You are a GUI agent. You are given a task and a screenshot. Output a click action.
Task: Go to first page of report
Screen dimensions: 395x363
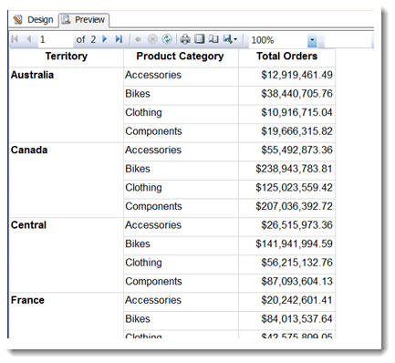point(15,39)
